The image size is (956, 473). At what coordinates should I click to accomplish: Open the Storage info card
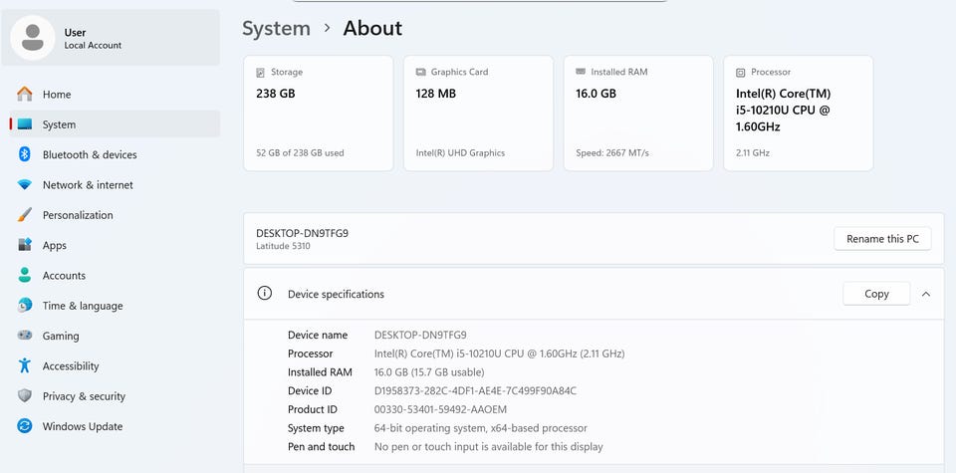[x=318, y=114]
